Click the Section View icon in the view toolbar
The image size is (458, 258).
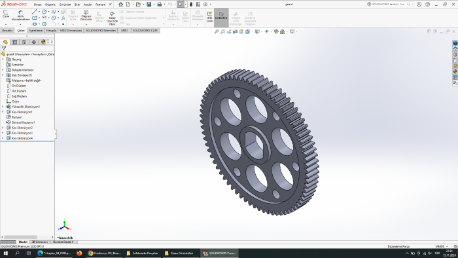coord(235,31)
